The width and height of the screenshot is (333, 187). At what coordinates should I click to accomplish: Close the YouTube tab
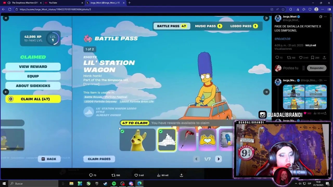[x=82, y=3]
